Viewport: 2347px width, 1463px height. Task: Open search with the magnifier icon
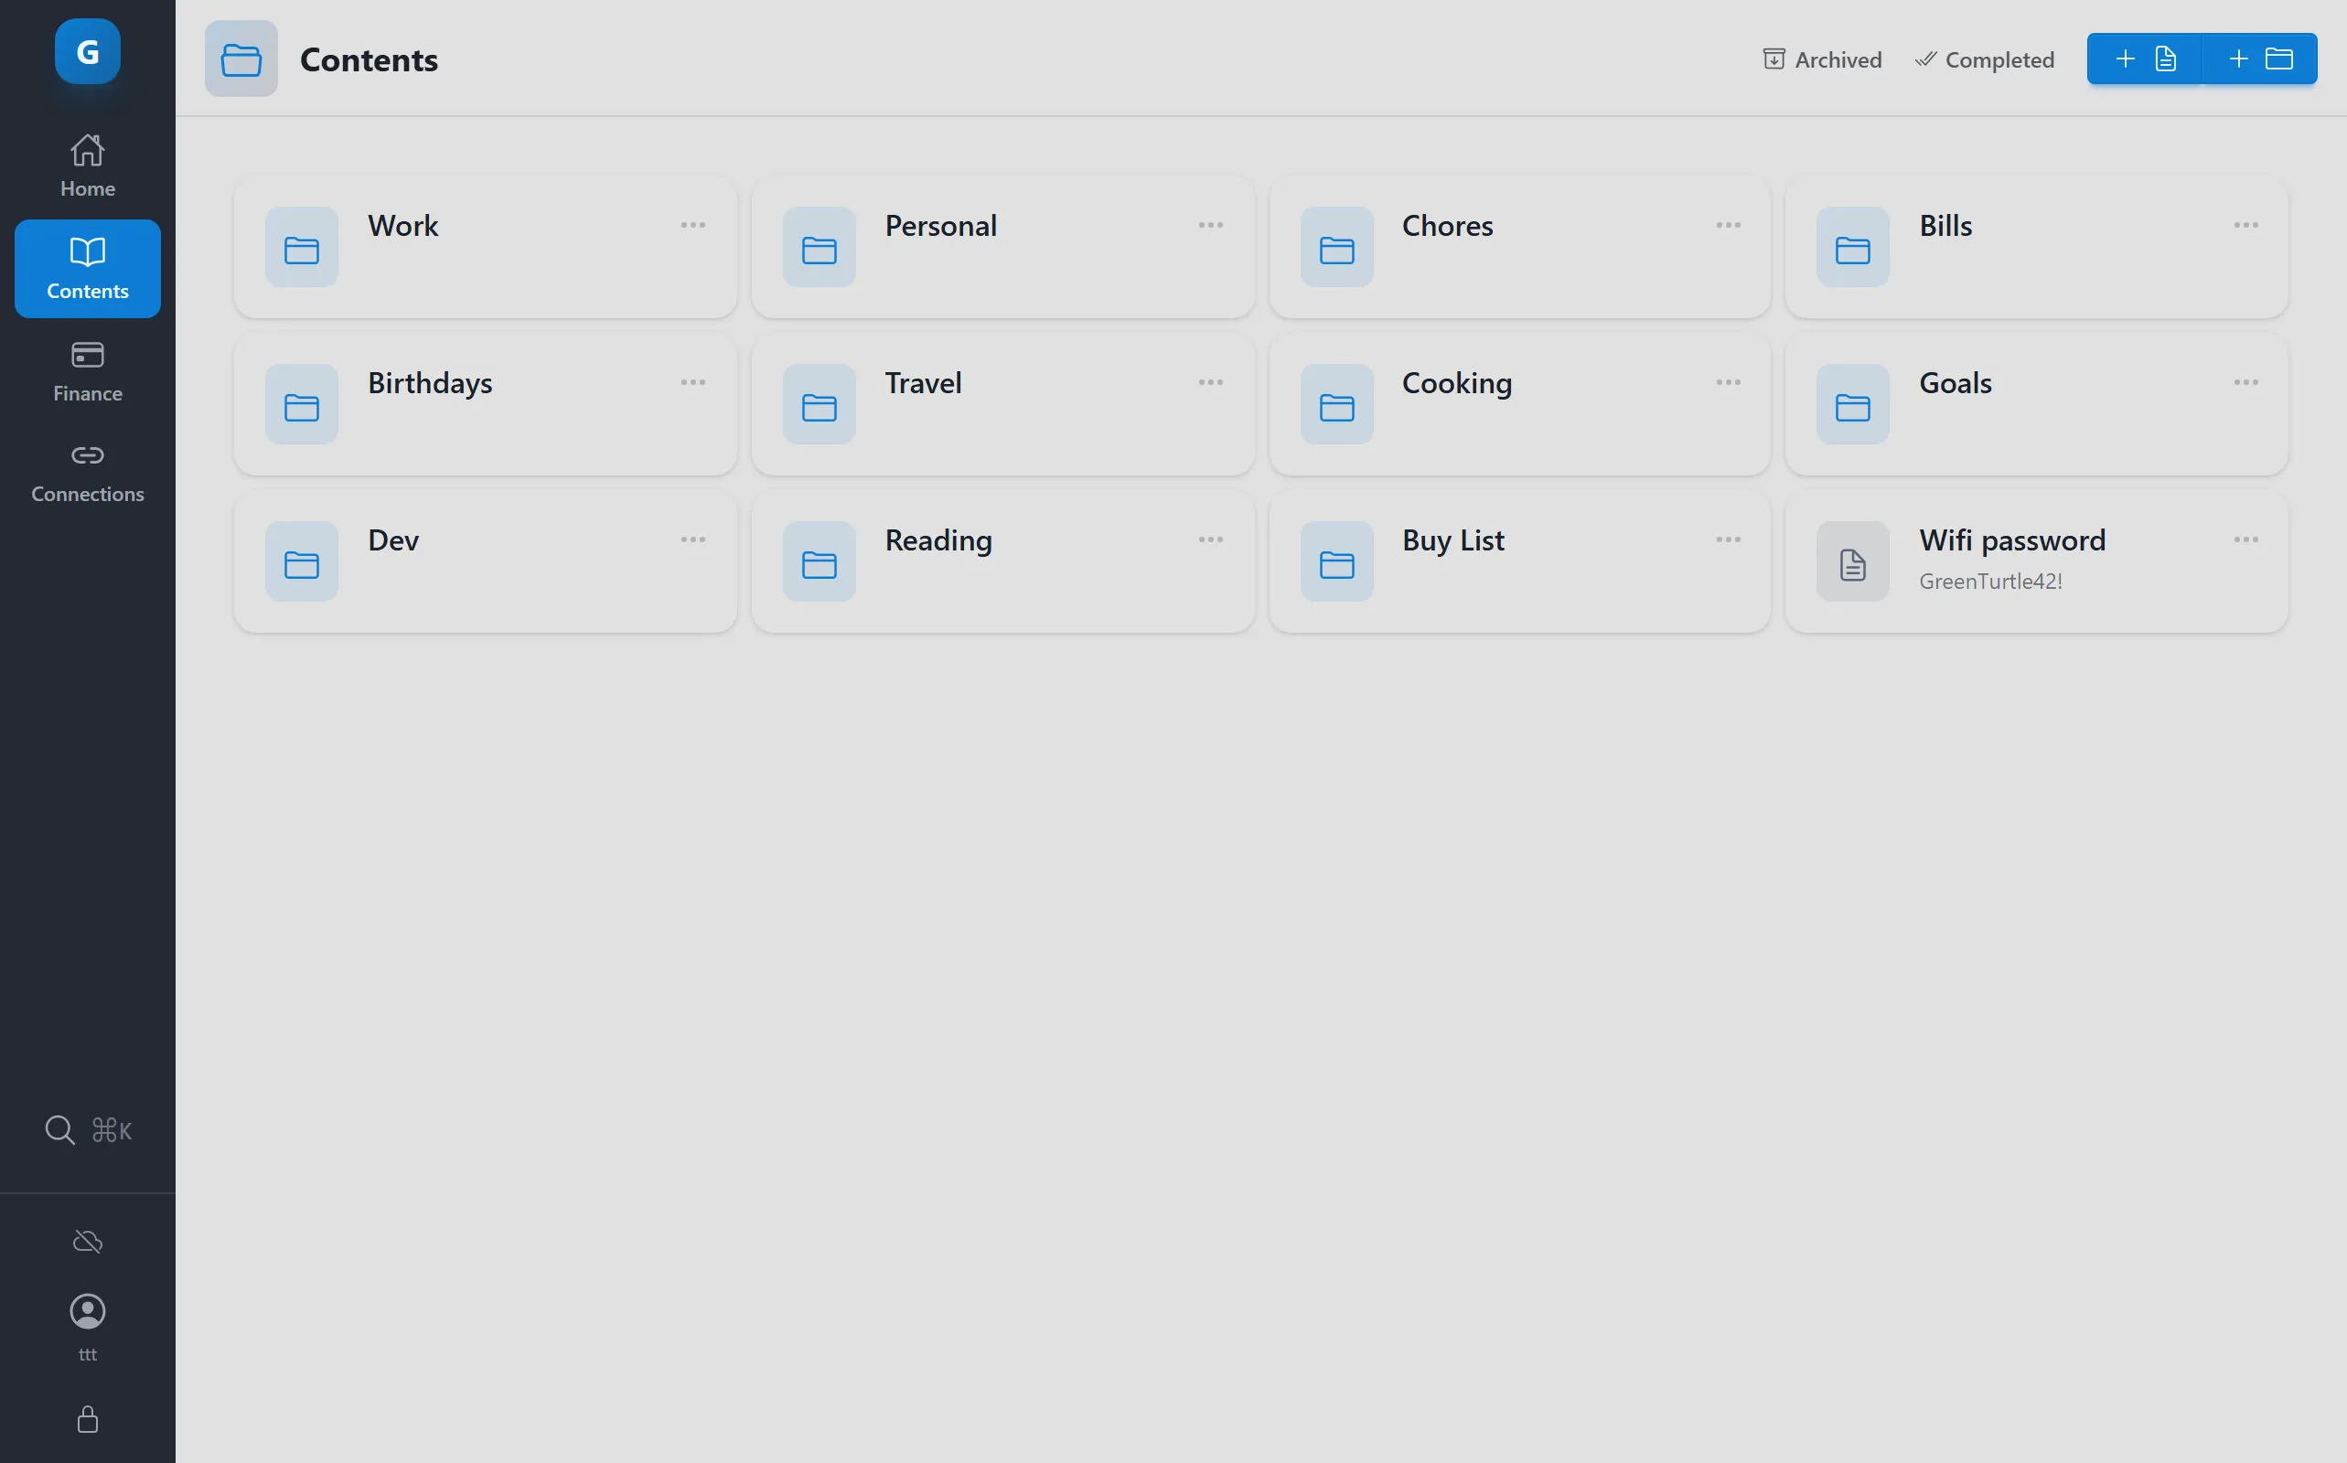click(x=60, y=1128)
